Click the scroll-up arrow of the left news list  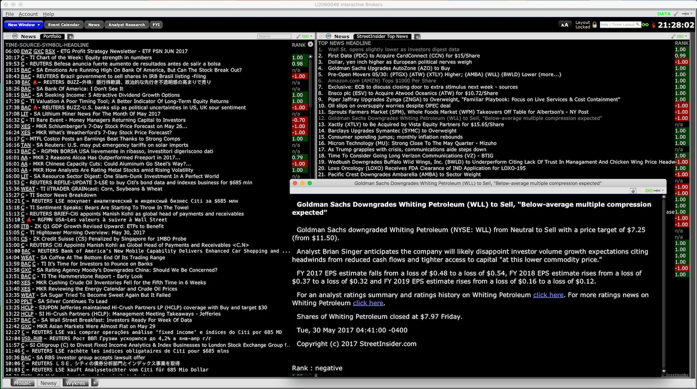[310, 57]
